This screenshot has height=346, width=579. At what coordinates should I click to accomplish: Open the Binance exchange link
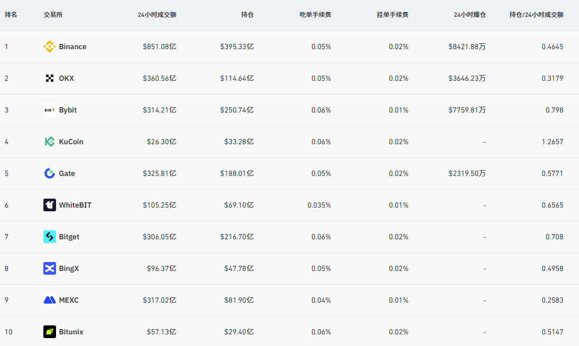pyautogui.click(x=72, y=46)
